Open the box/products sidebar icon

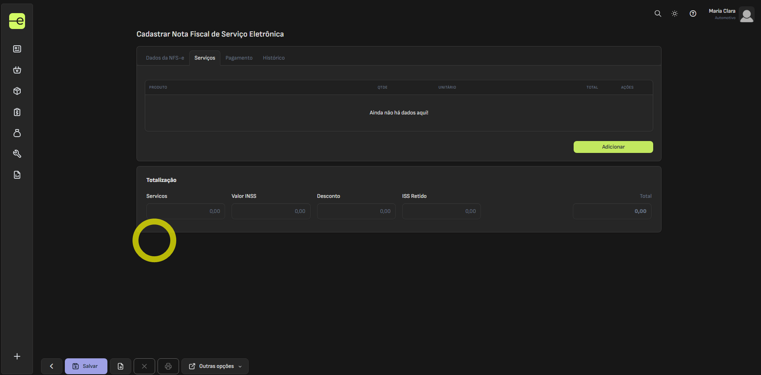click(17, 91)
